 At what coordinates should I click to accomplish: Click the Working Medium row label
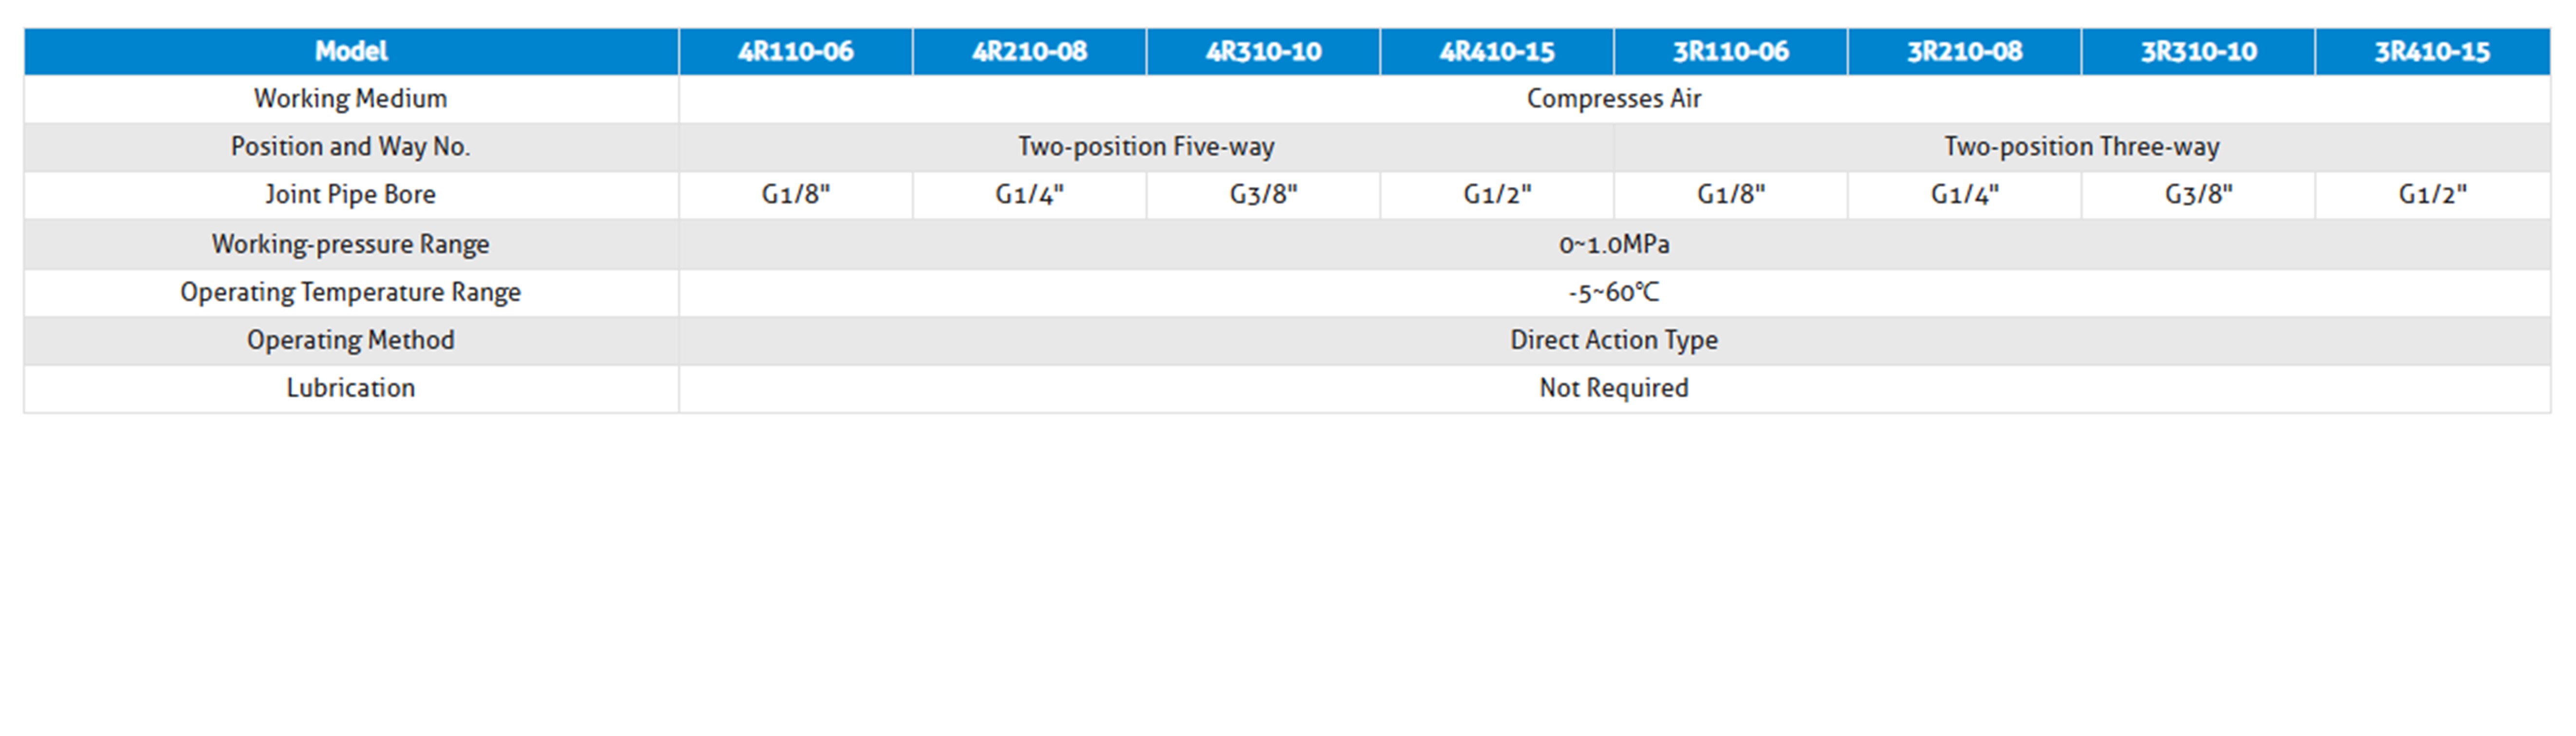point(351,99)
